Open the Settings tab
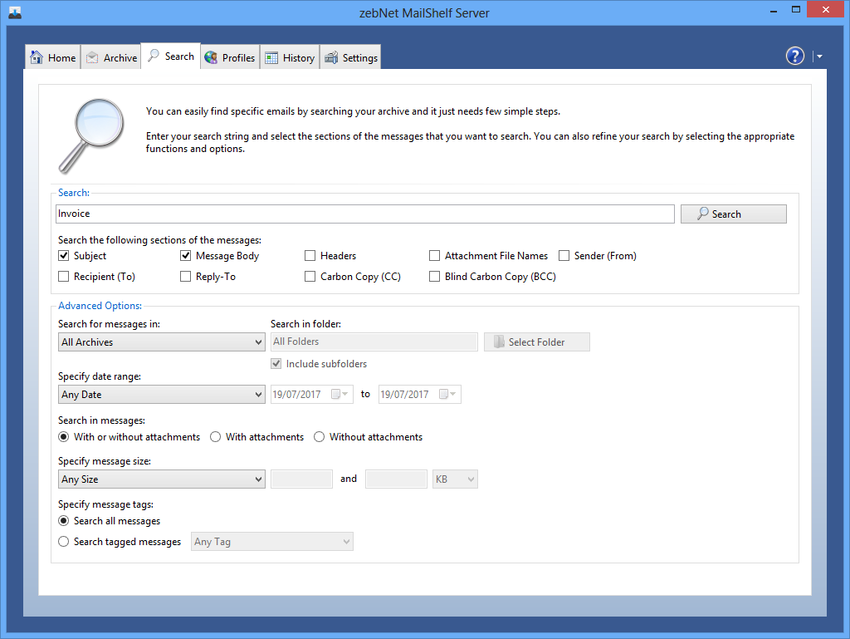 click(351, 57)
